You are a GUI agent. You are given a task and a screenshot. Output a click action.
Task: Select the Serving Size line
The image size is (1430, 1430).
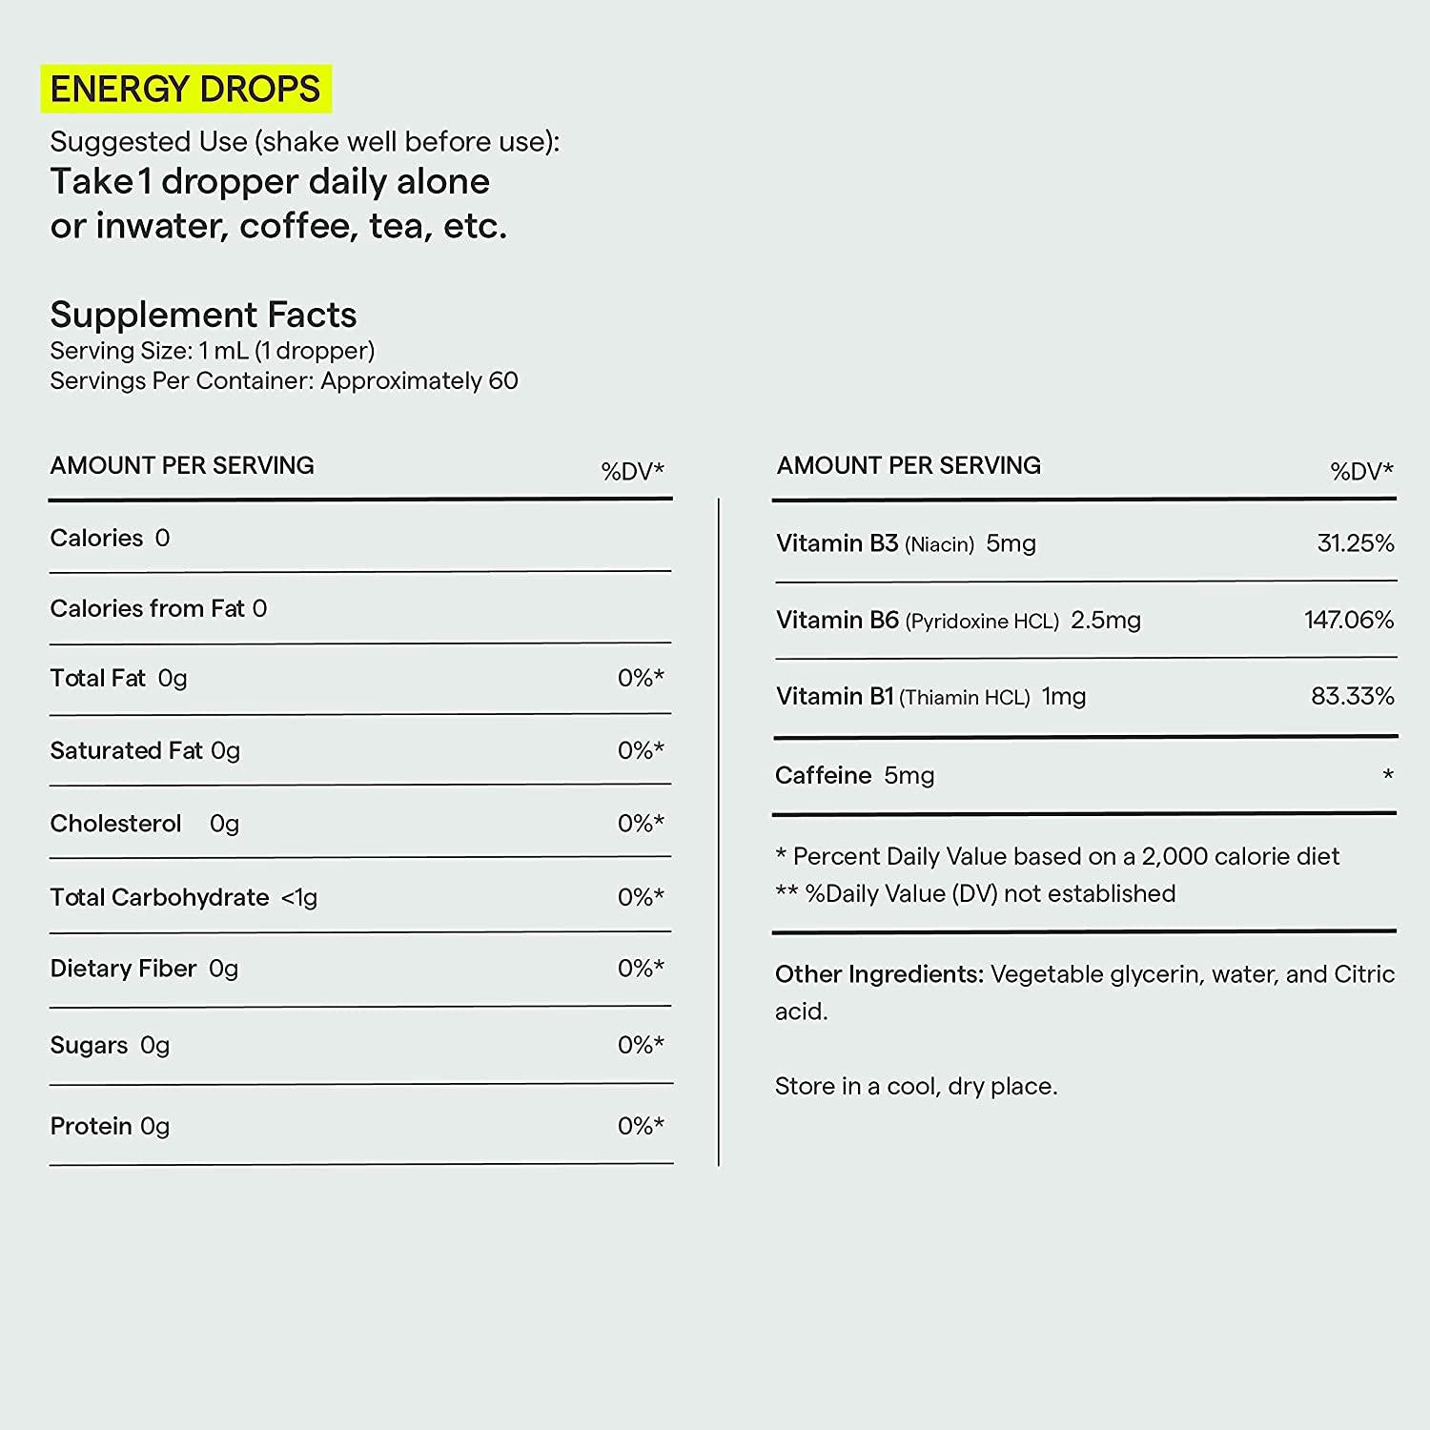click(212, 351)
